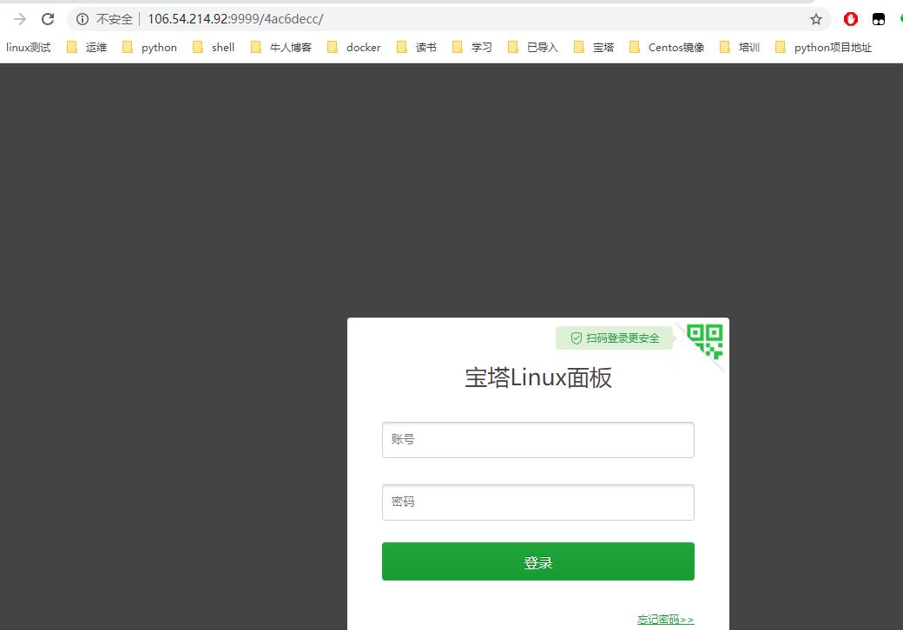
Task: Select the linux测试 bookmark
Action: 27,48
